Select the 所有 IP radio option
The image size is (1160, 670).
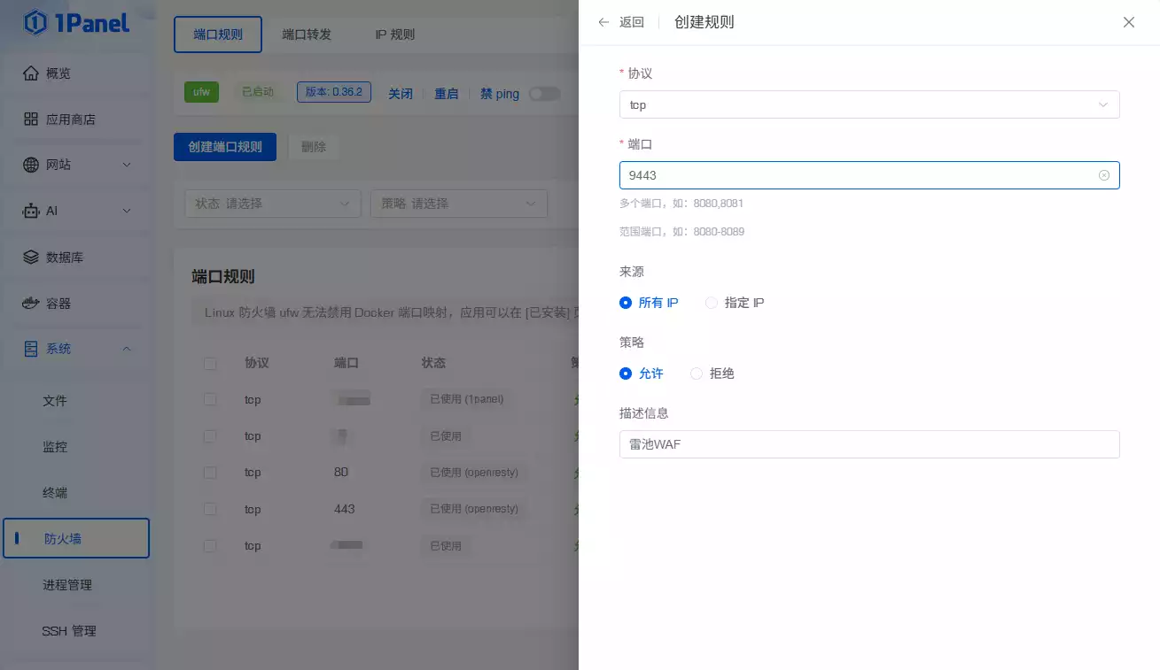pyautogui.click(x=626, y=303)
